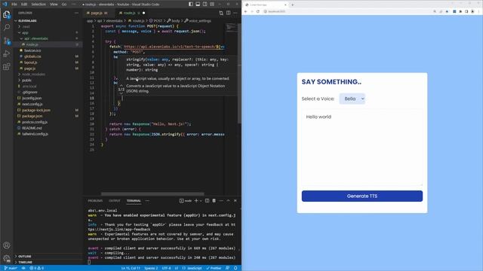Open the File menu
Viewport: 483px width, 271px height.
pyautogui.click(x=14, y=5)
